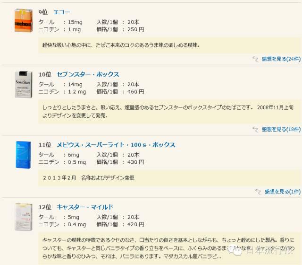Click the 15mg tar value

coord(75,22)
